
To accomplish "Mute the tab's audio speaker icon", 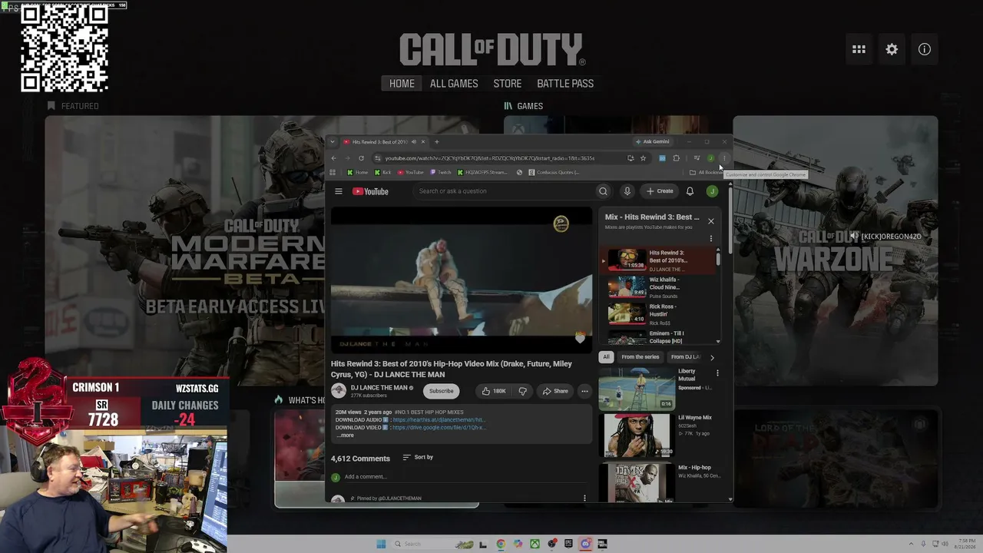I will coord(413,141).
